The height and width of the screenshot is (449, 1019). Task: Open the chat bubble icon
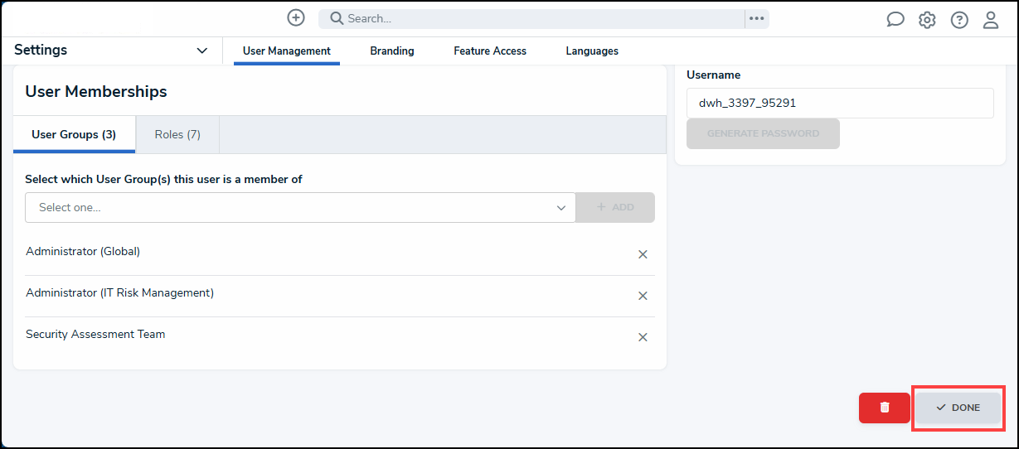[x=895, y=20]
